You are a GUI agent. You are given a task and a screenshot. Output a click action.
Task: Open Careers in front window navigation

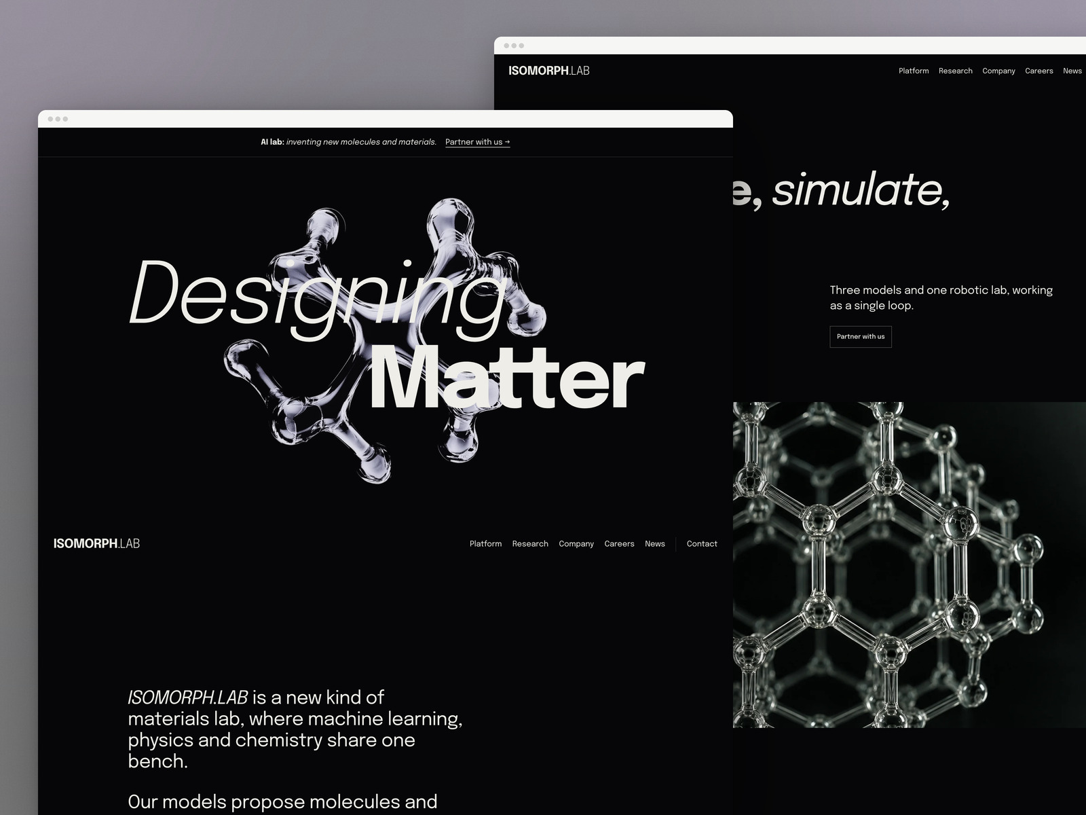(x=619, y=544)
